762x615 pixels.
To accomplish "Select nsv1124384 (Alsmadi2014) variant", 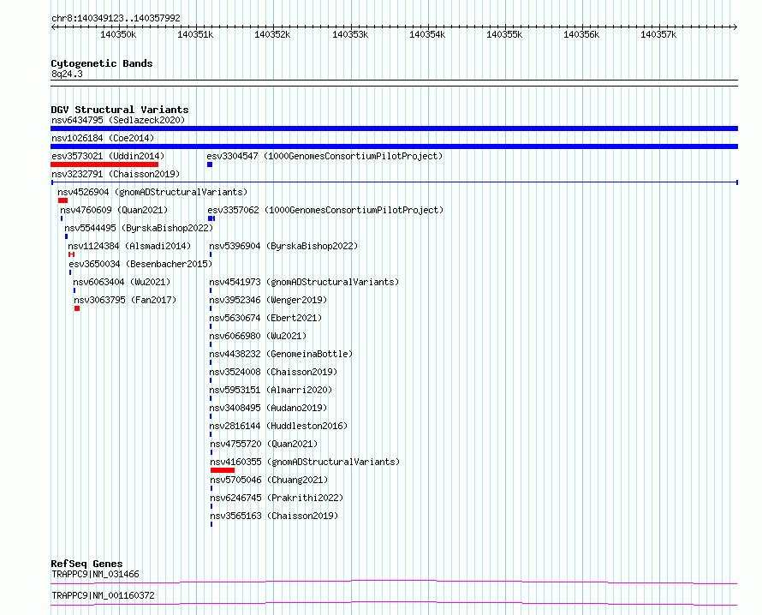I will click(x=129, y=246).
